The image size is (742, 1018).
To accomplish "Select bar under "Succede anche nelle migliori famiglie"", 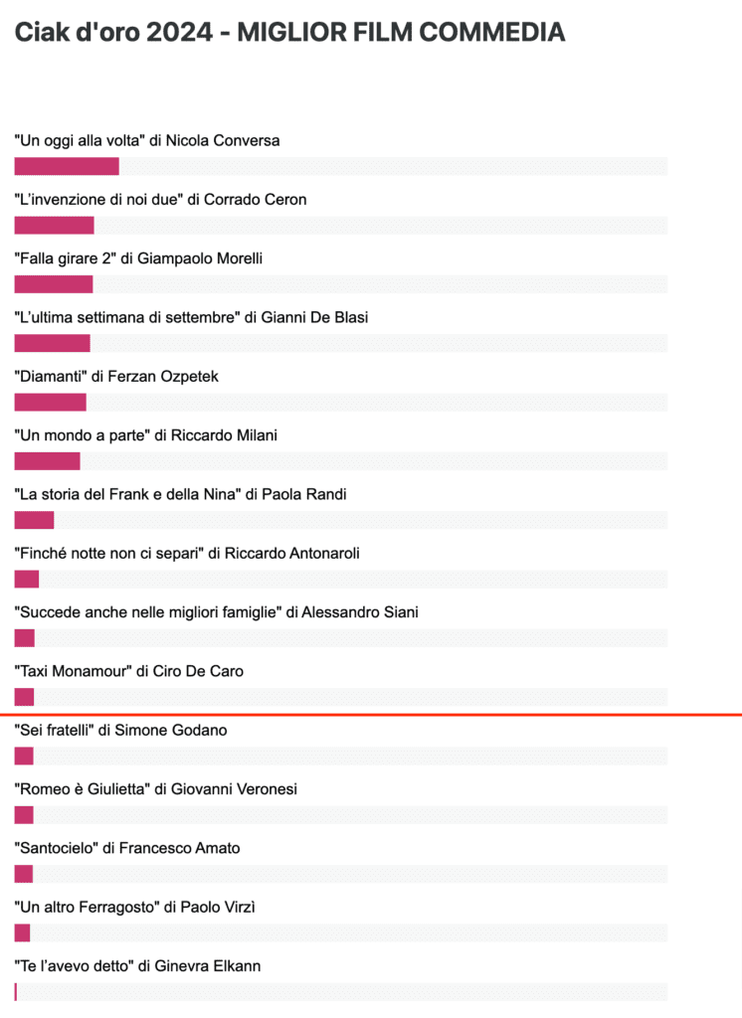I will [x=25, y=638].
